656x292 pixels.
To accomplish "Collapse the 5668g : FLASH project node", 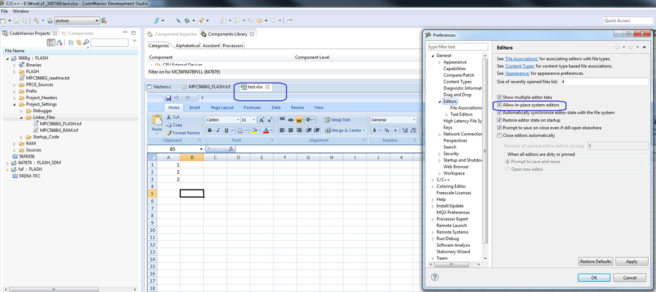I will point(7,58).
